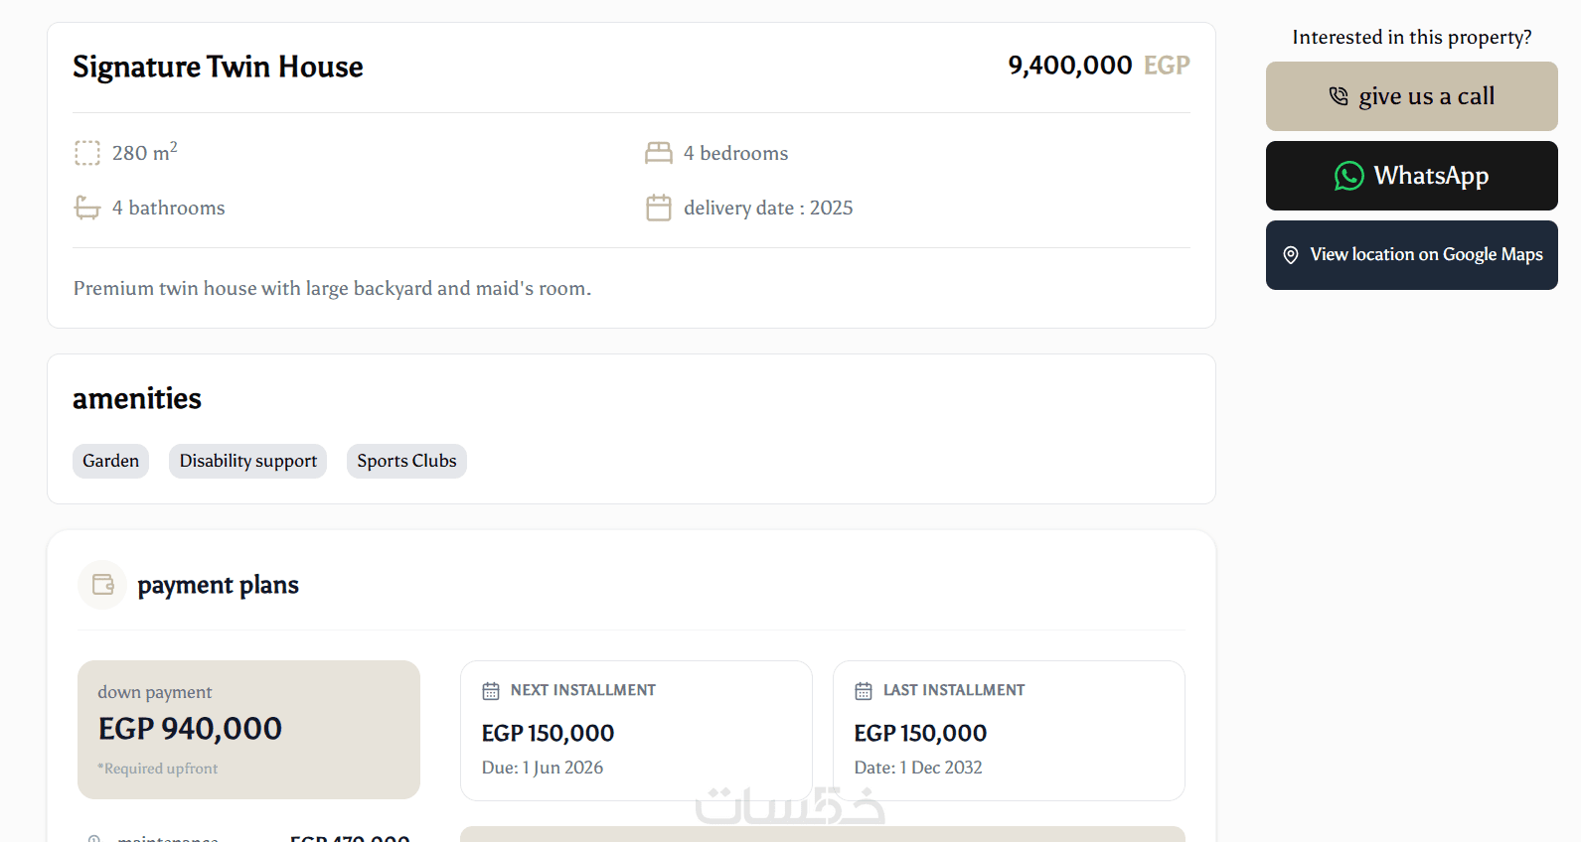
Task: Open WhatsApp chat button
Action: tap(1411, 176)
